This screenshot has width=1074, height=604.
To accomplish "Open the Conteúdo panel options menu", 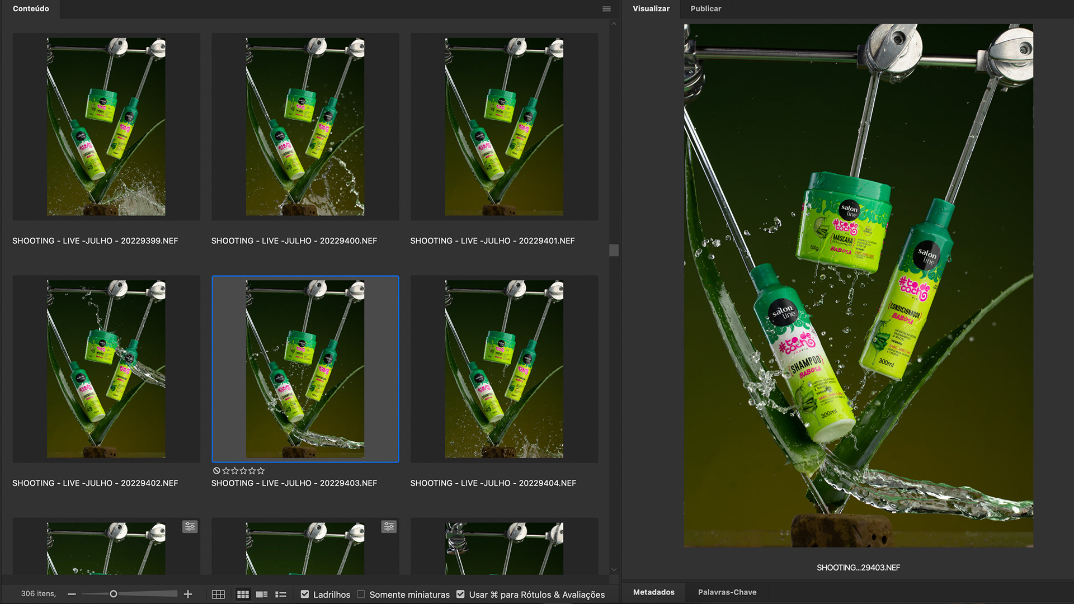I will tap(606, 9).
